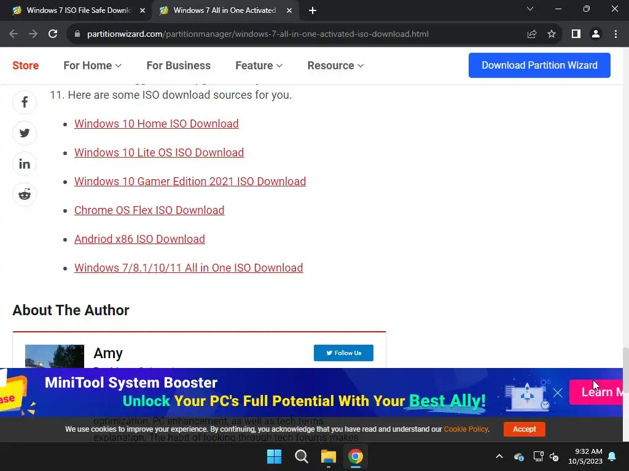
Task: Expand the For Home menu
Action: pos(92,65)
